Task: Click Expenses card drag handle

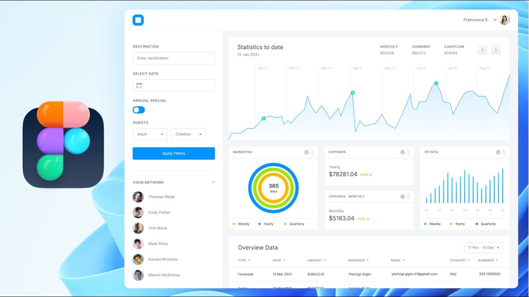Action: 409,152
